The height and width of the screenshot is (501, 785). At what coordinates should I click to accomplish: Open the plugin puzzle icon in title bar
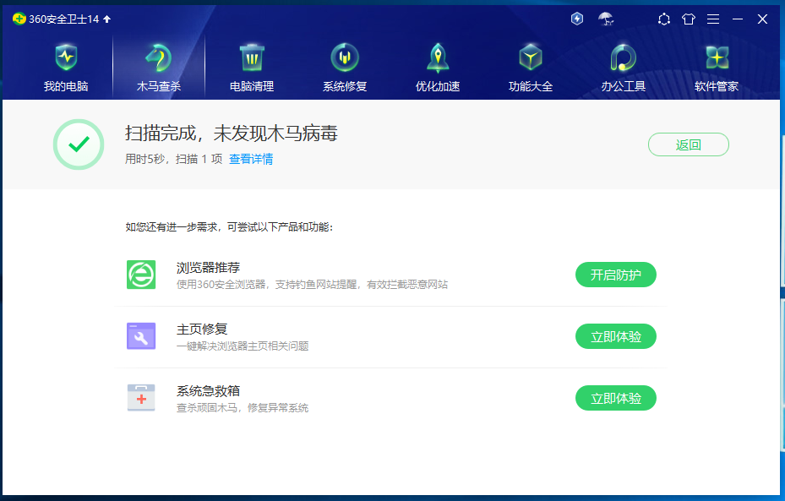click(664, 19)
